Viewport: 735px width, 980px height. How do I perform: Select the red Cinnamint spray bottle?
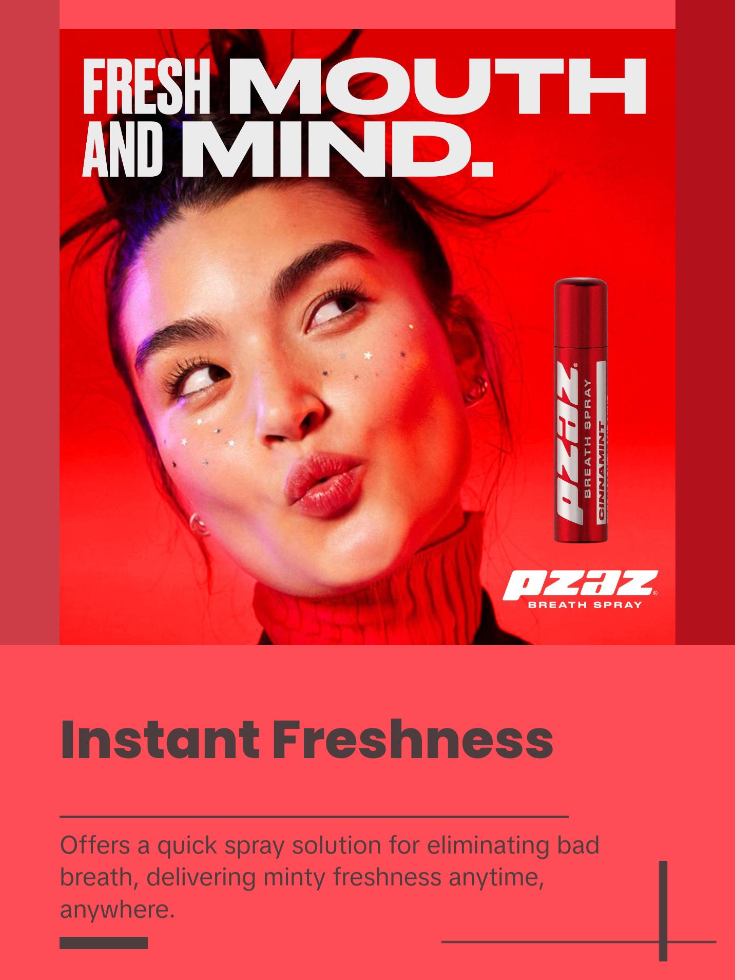[x=581, y=410]
